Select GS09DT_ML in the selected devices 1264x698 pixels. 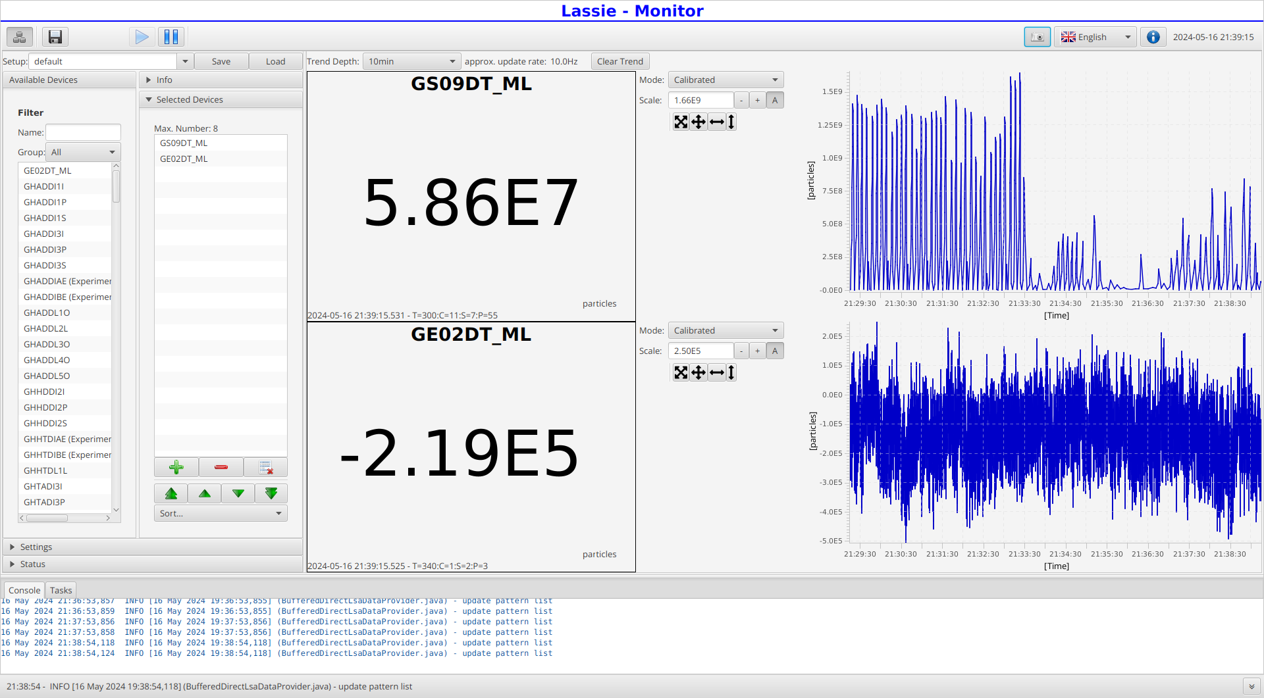coord(221,143)
